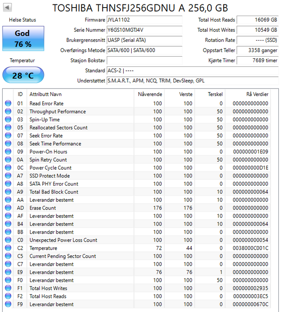Click the previous disk arrow button
Screen dimensions: 281x312
coord(8,8)
